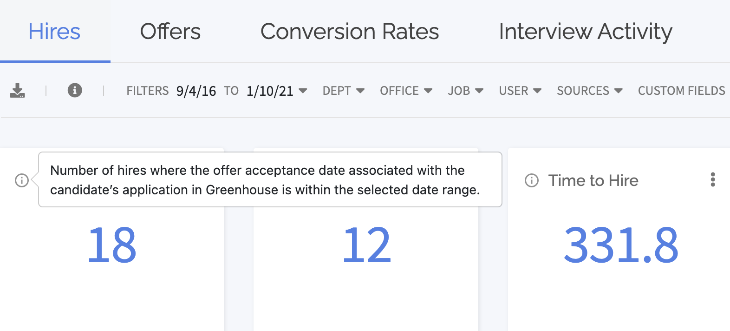Screen dimensions: 730x331
Task: Open the filled info icon in toolbar
Action: [x=75, y=90]
